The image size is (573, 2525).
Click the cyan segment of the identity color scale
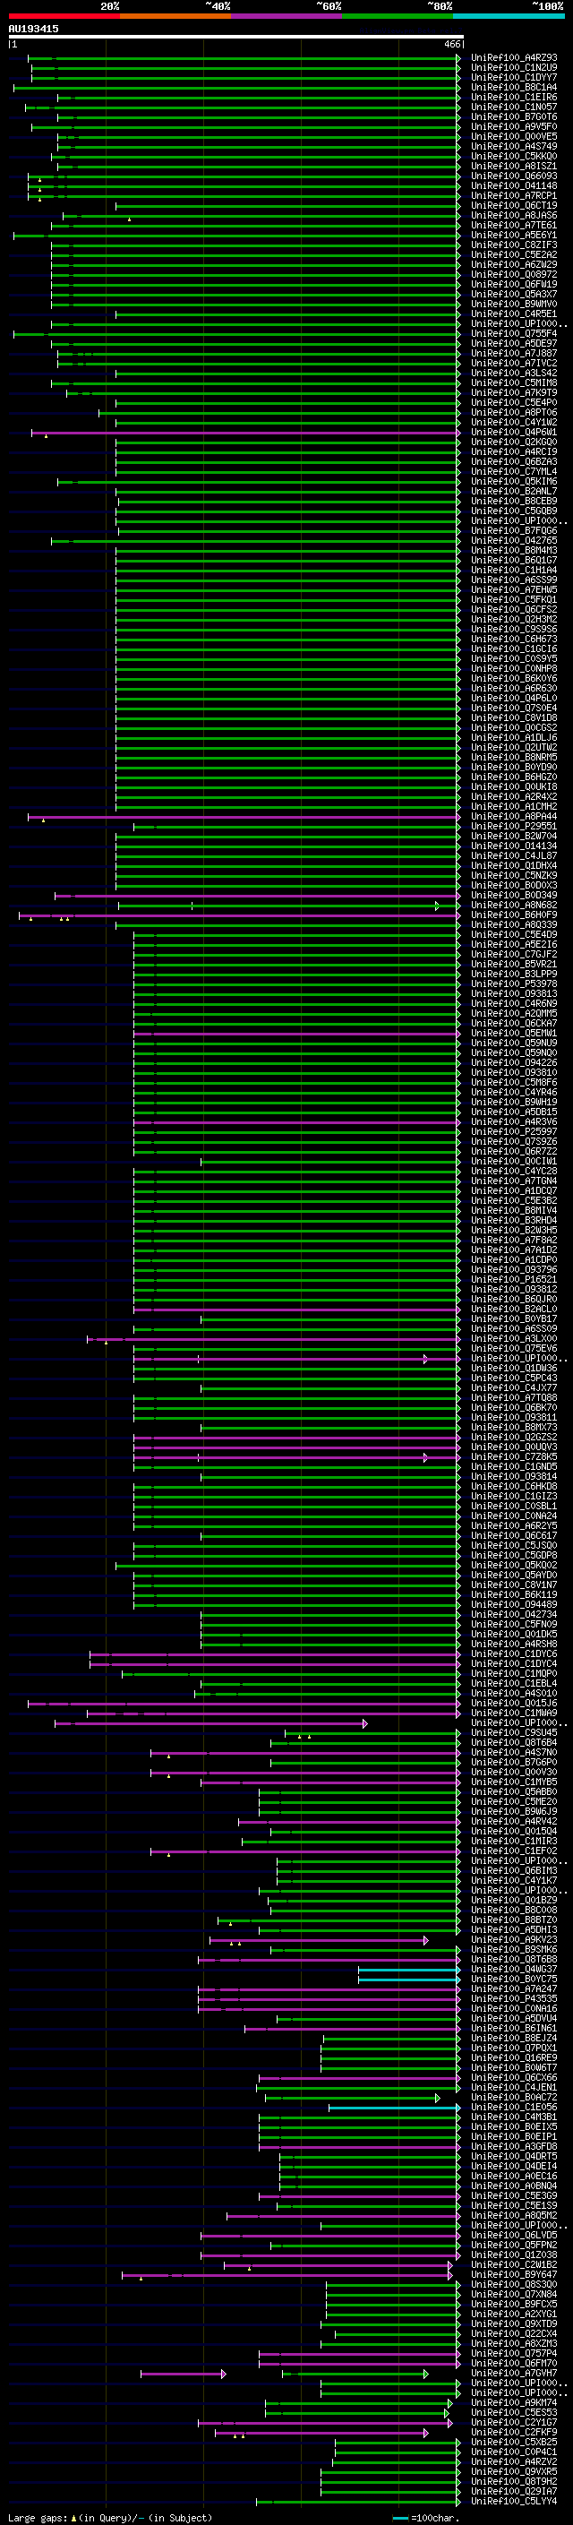(x=509, y=17)
